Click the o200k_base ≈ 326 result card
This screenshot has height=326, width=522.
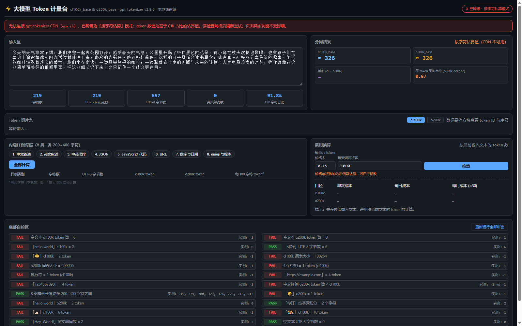460,56
